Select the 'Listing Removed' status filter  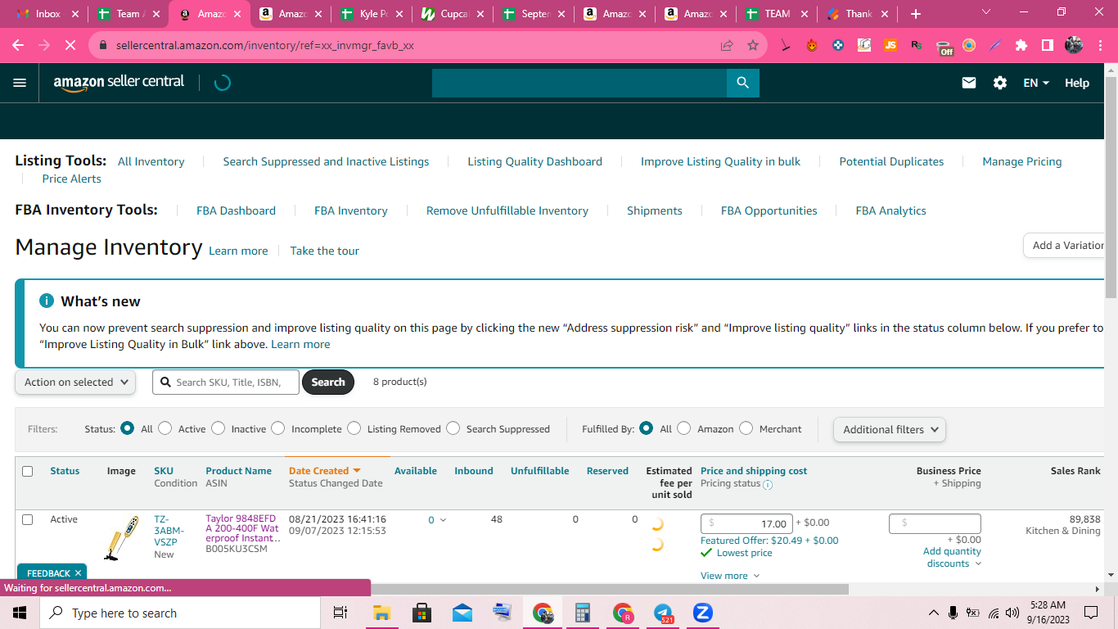point(354,428)
